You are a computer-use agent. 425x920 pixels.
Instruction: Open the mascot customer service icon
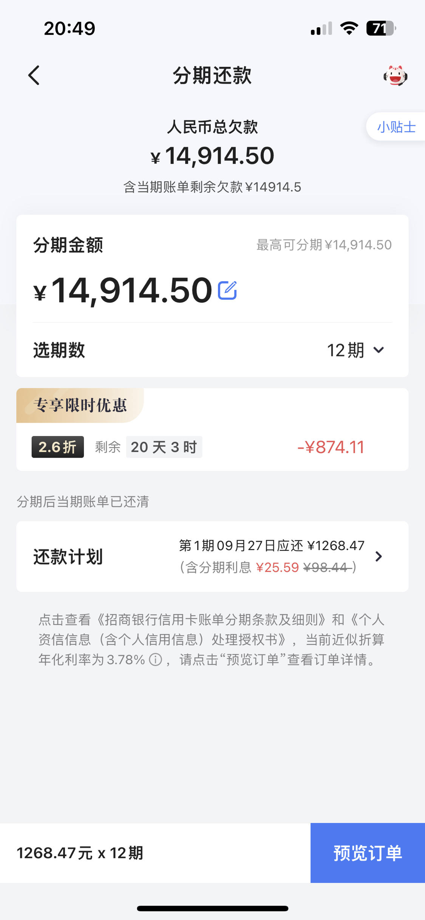tap(396, 76)
